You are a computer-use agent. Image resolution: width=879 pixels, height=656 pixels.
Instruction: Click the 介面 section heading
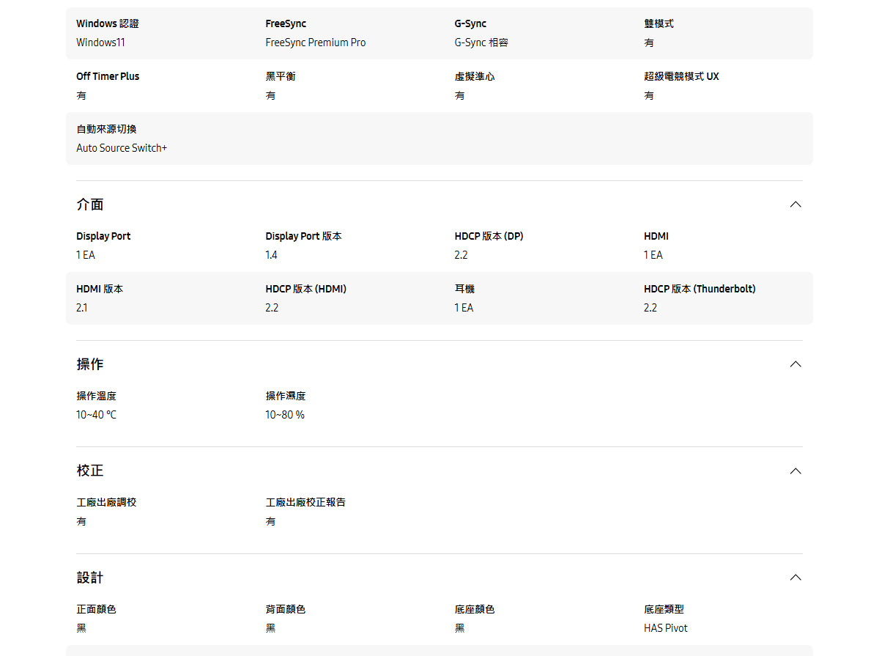click(90, 204)
